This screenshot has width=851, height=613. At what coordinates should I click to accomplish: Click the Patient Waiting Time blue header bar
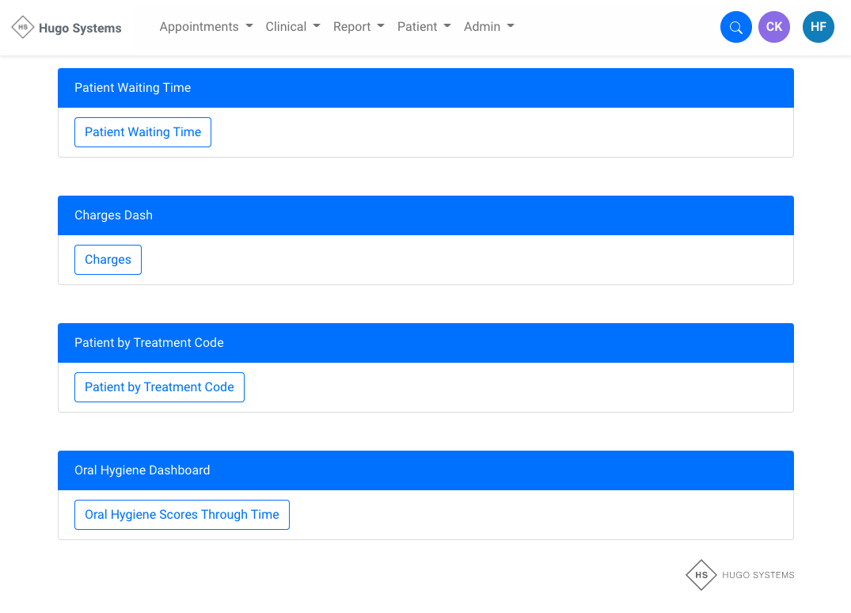point(425,88)
